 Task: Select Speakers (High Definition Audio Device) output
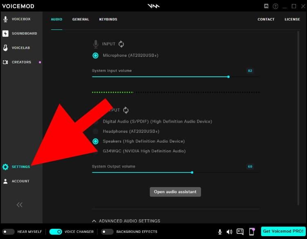click(x=139, y=141)
